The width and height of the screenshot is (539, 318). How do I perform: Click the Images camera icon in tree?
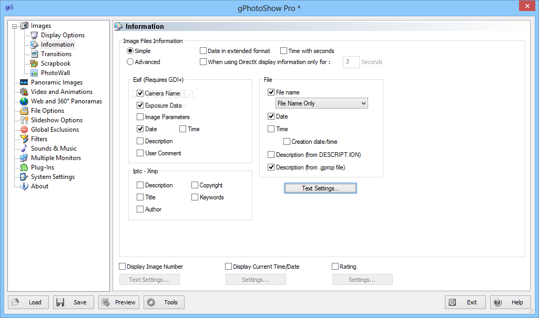[x=24, y=25]
